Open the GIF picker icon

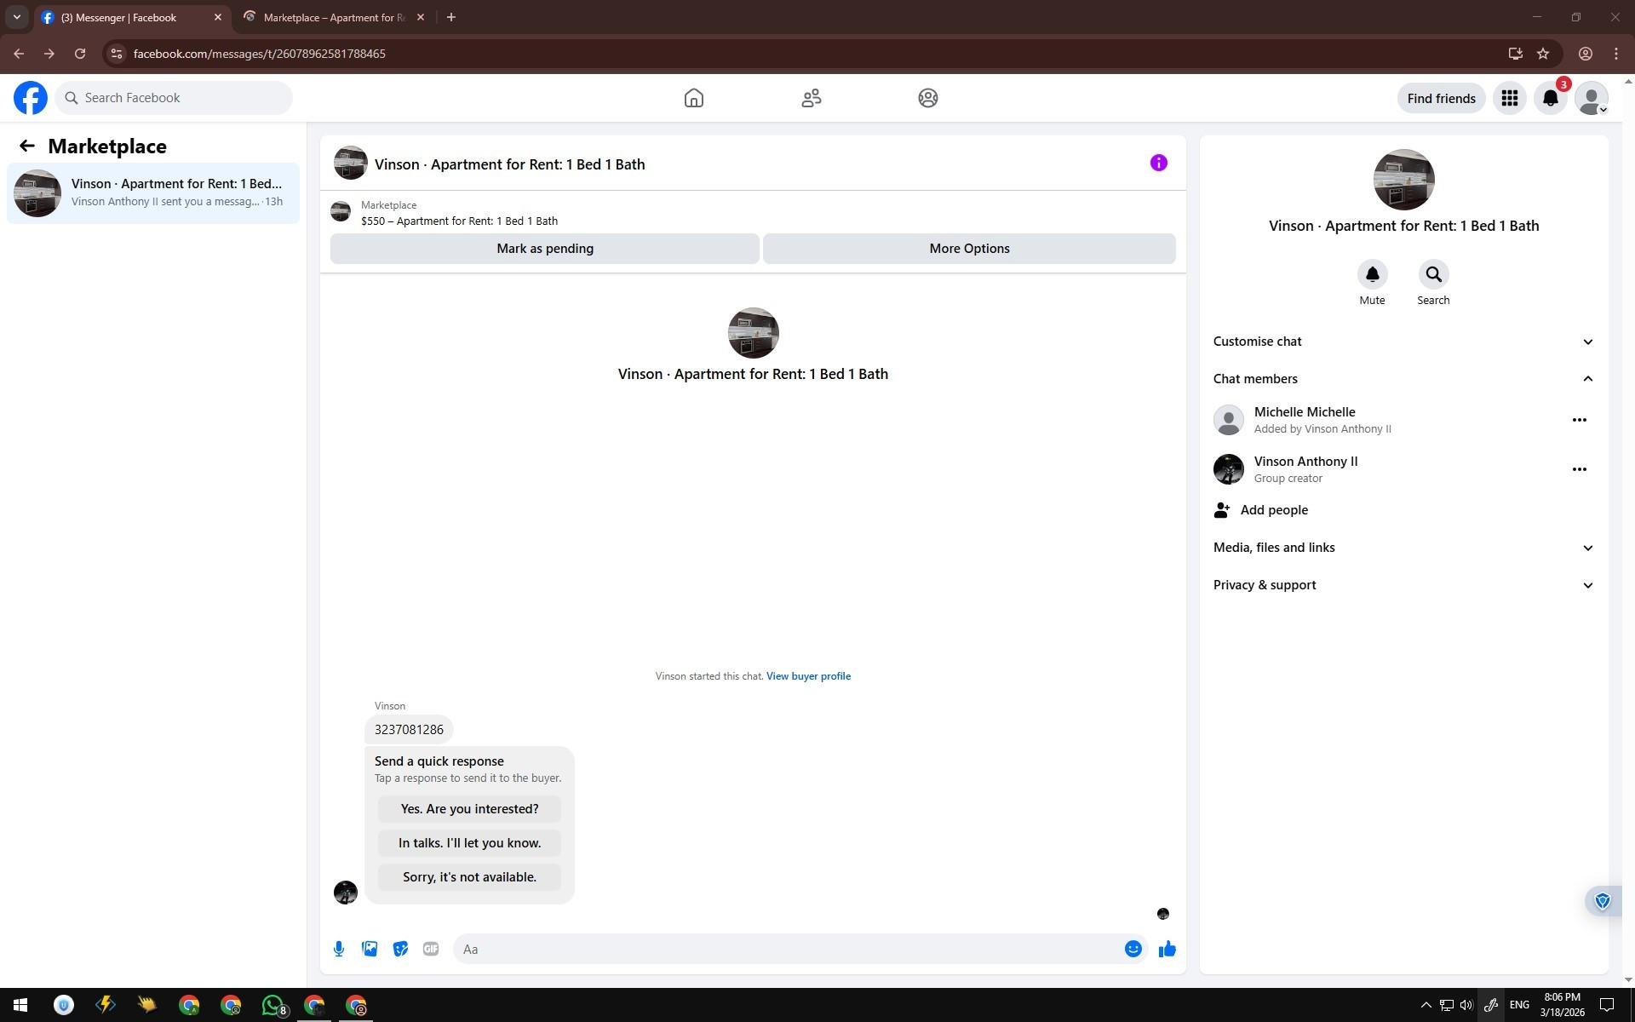coord(431,949)
